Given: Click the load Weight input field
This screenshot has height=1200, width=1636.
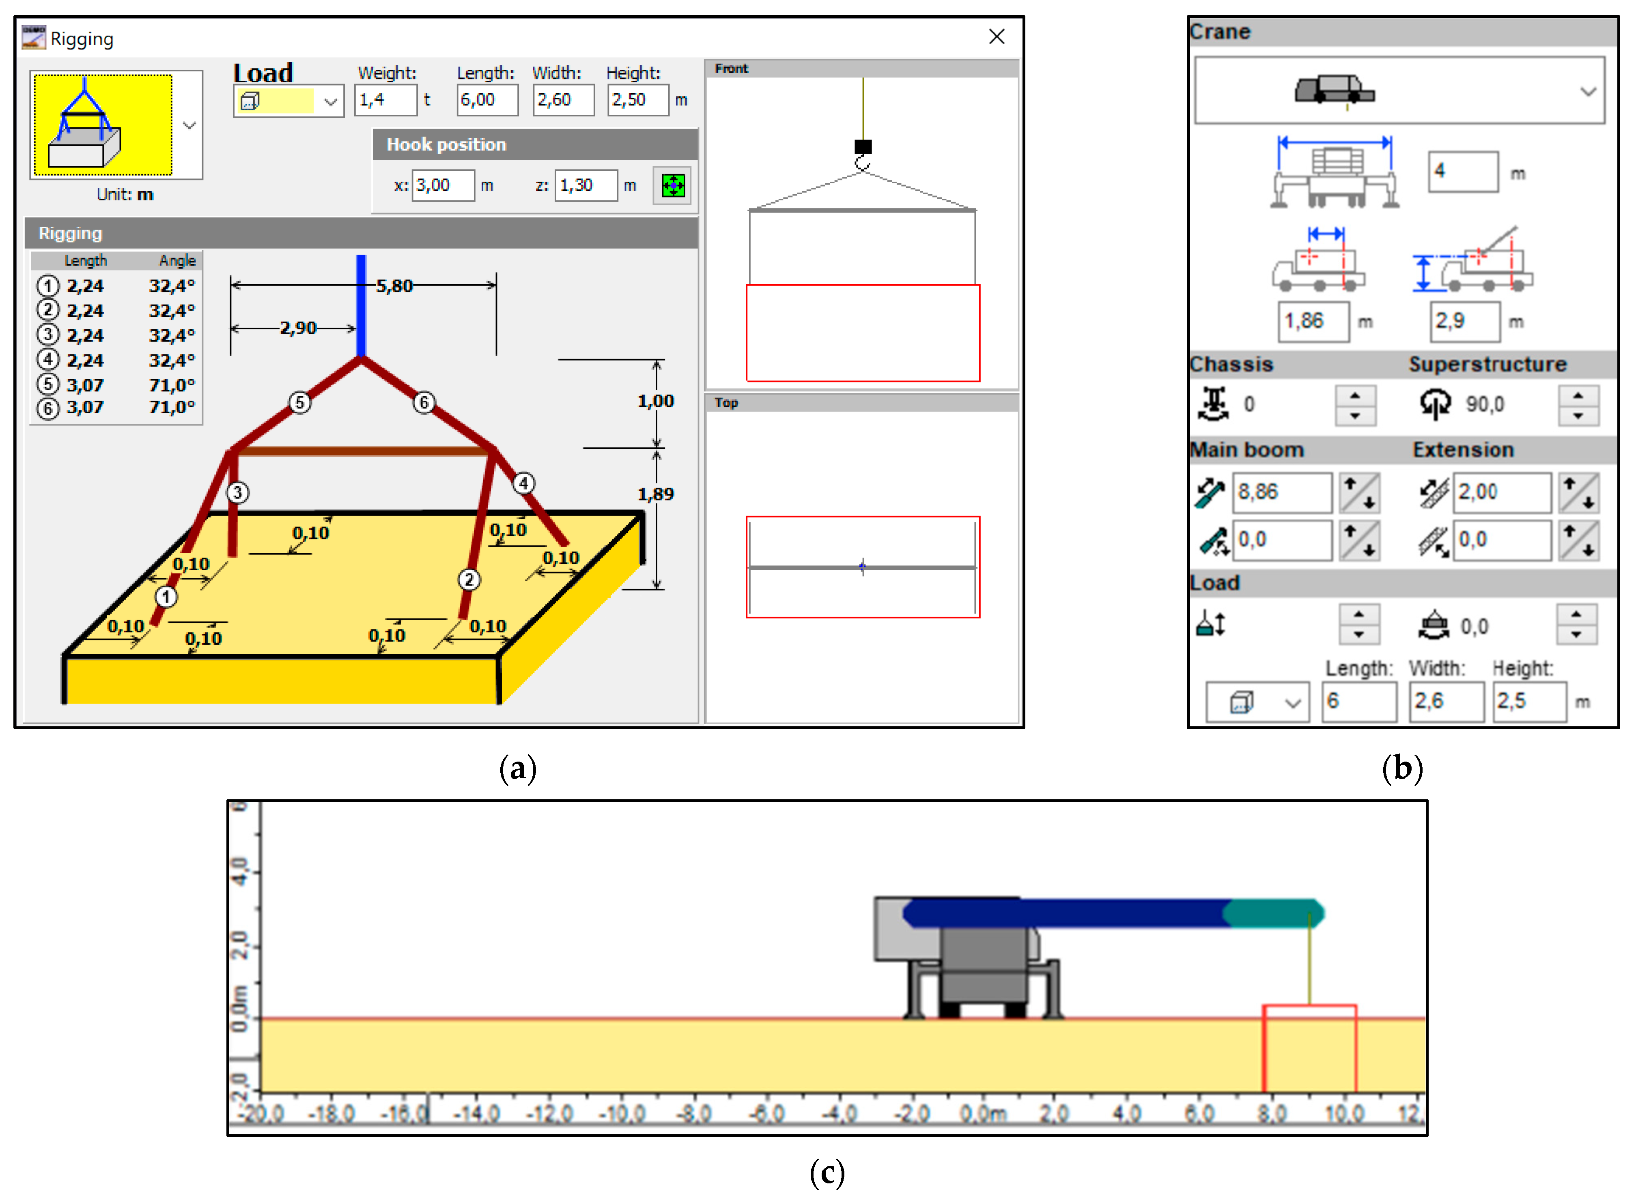Looking at the screenshot, I should 385,100.
